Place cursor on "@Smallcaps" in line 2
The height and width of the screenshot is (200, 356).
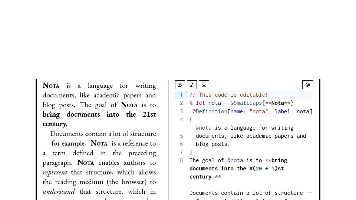[x=246, y=103]
